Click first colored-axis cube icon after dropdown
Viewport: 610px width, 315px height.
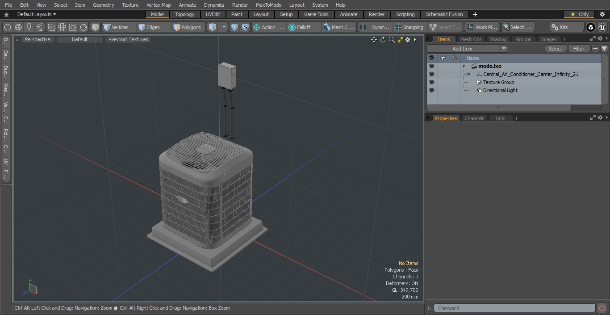point(235,27)
